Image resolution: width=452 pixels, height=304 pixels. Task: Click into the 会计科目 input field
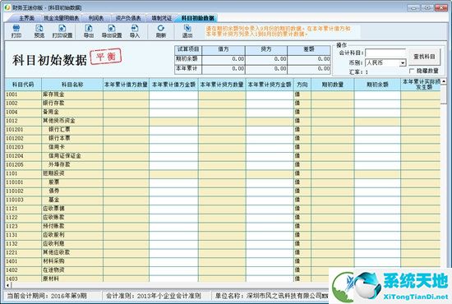(385, 53)
